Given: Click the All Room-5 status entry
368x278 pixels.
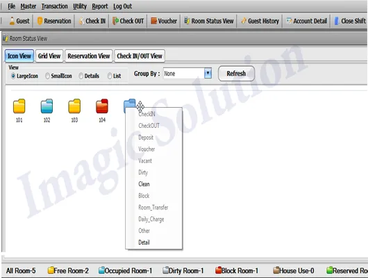Looking at the screenshot, I should click(x=21, y=270).
